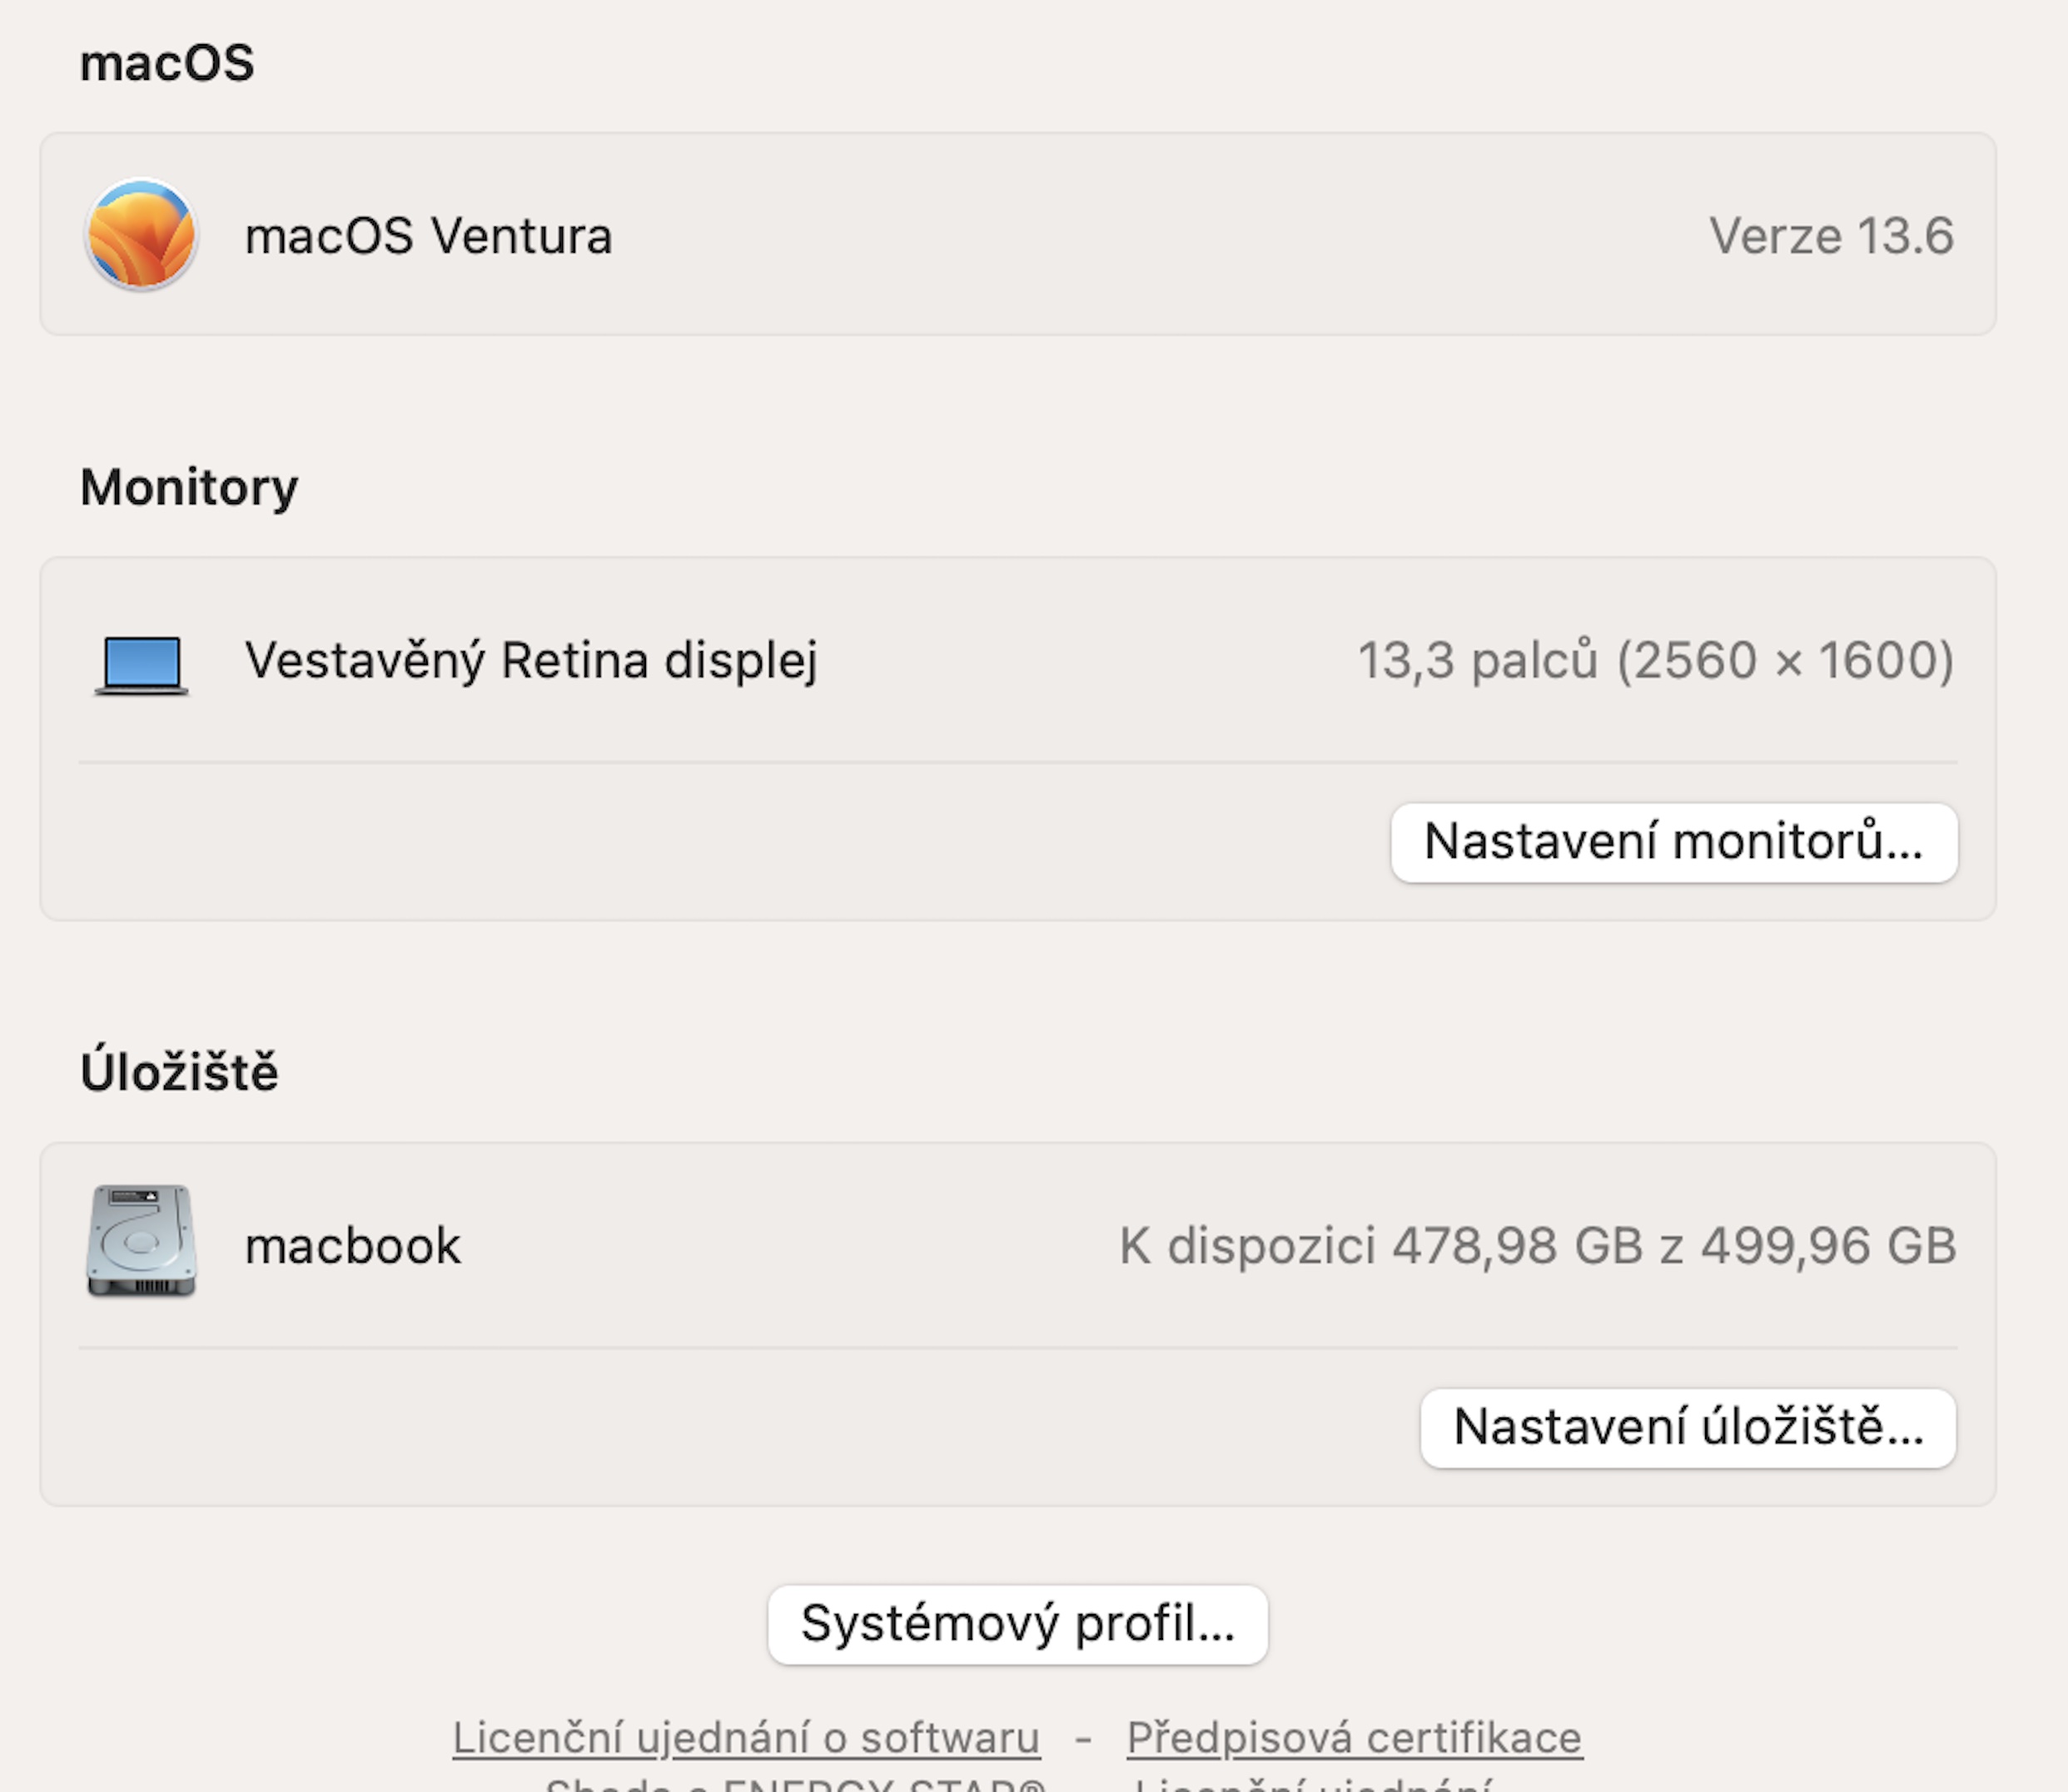2068x1792 pixels.
Task: Click the macbook hard drive icon
Action: tap(141, 1241)
